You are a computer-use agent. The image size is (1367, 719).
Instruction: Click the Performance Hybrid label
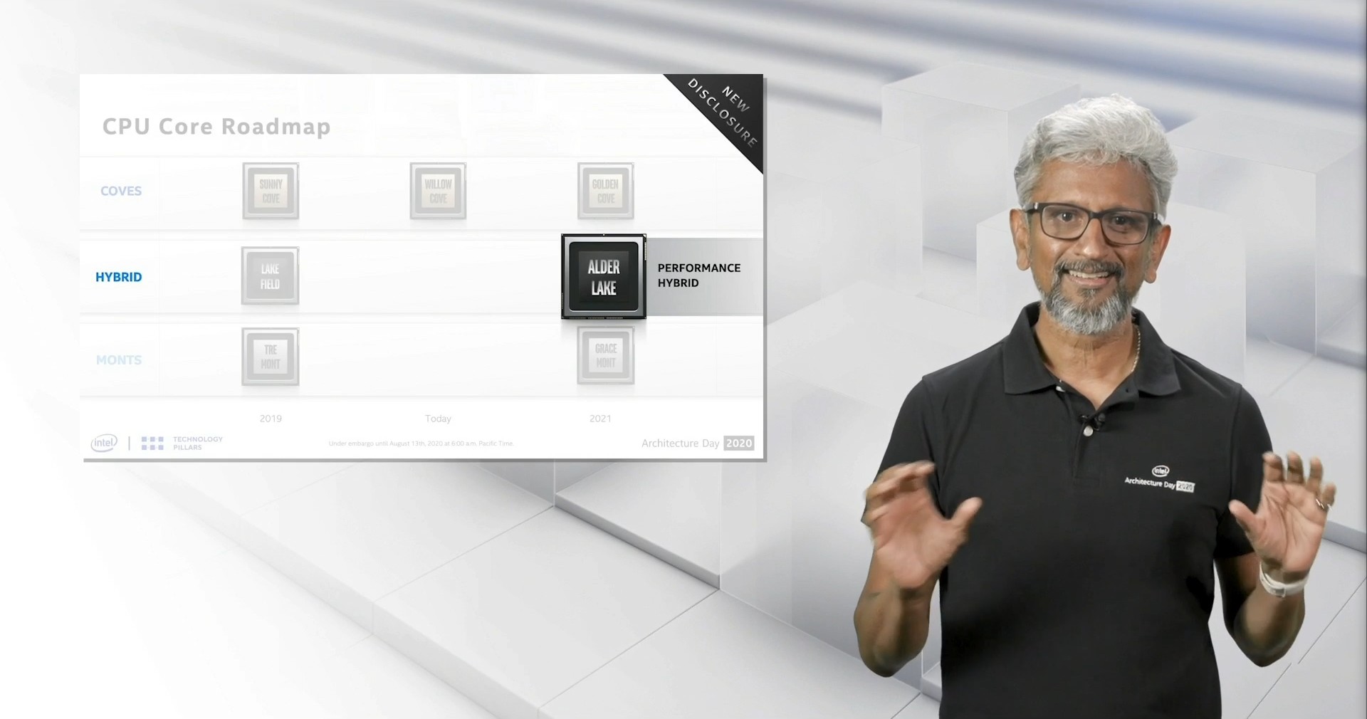coord(699,275)
